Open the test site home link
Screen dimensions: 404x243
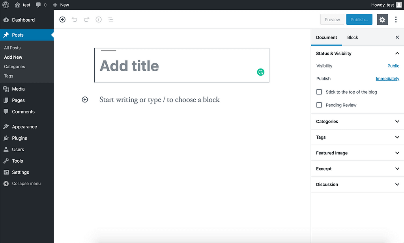point(22,5)
